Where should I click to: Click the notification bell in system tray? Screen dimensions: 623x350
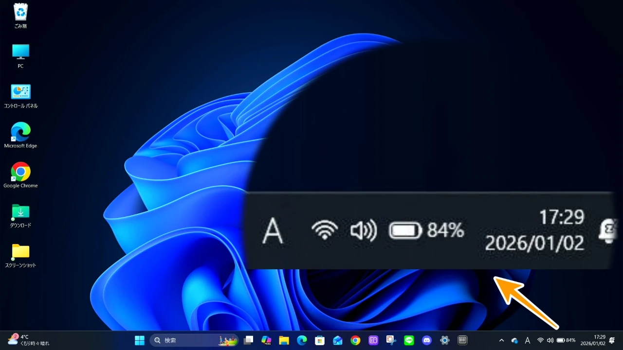[612, 340]
